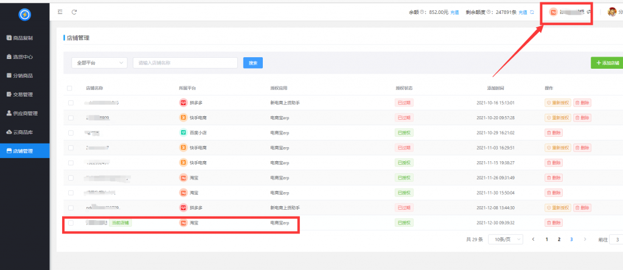Click the 淘宝 icon in the 2021-11-26 row
The image size is (623, 270).
point(183,178)
